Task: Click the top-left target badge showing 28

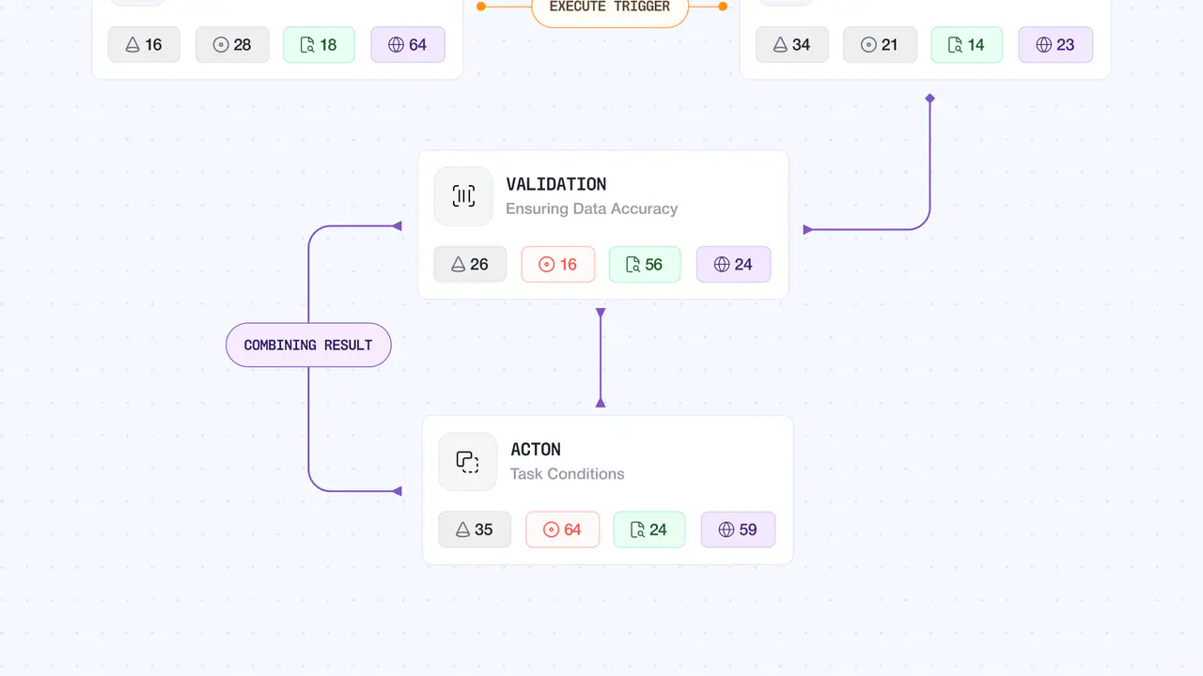Action: tap(232, 44)
